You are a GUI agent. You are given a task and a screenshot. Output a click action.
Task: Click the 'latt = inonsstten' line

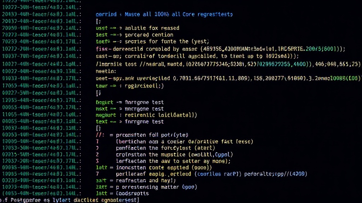tap(154, 167)
